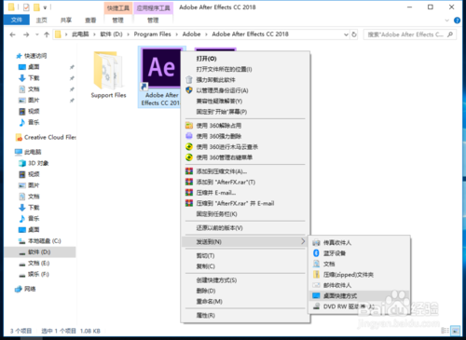Open 本地磁盘 (C:) drive
The height and width of the screenshot is (340, 466).
click(40, 240)
